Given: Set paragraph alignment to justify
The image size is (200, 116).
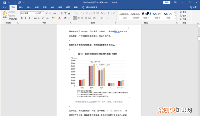Looking at the screenshot, I should (x=86, y=18).
